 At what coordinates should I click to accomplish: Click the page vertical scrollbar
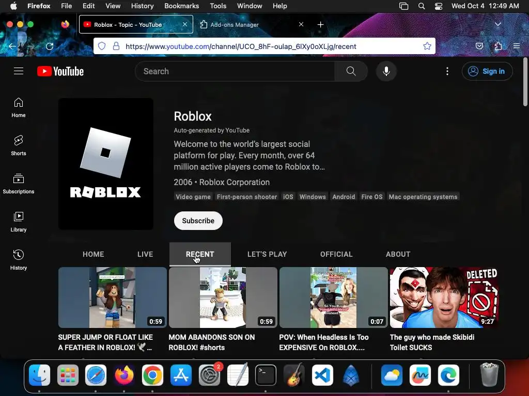tap(525, 82)
